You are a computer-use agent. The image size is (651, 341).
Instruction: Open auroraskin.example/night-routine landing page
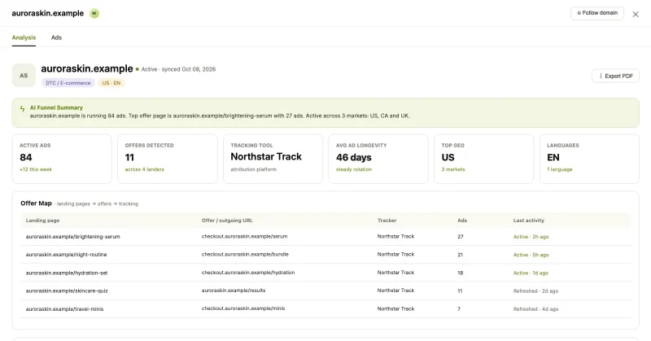[66, 255]
